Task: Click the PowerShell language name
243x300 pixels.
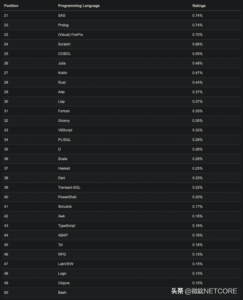Action: pos(67,197)
